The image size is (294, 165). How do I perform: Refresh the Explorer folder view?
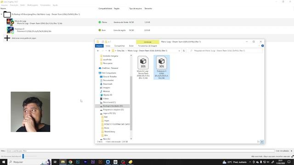click(x=184, y=51)
